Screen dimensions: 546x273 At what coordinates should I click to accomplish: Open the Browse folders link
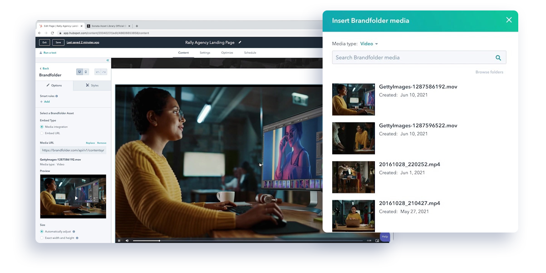pos(489,72)
